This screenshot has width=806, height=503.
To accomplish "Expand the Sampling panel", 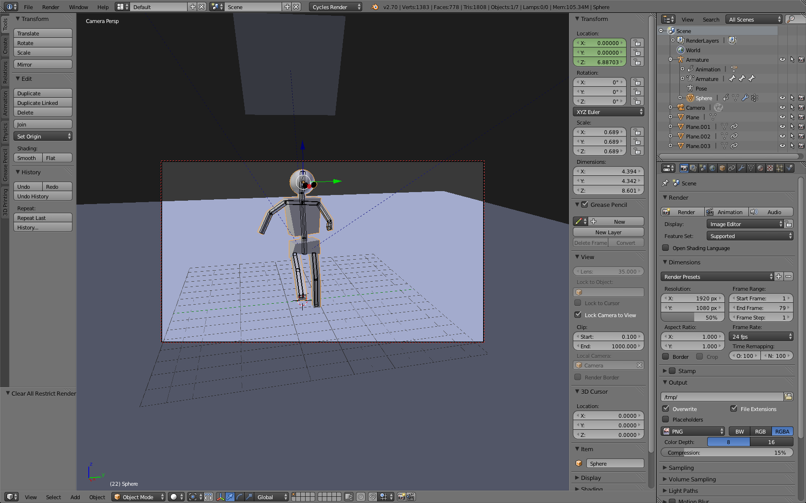I will pyautogui.click(x=681, y=468).
